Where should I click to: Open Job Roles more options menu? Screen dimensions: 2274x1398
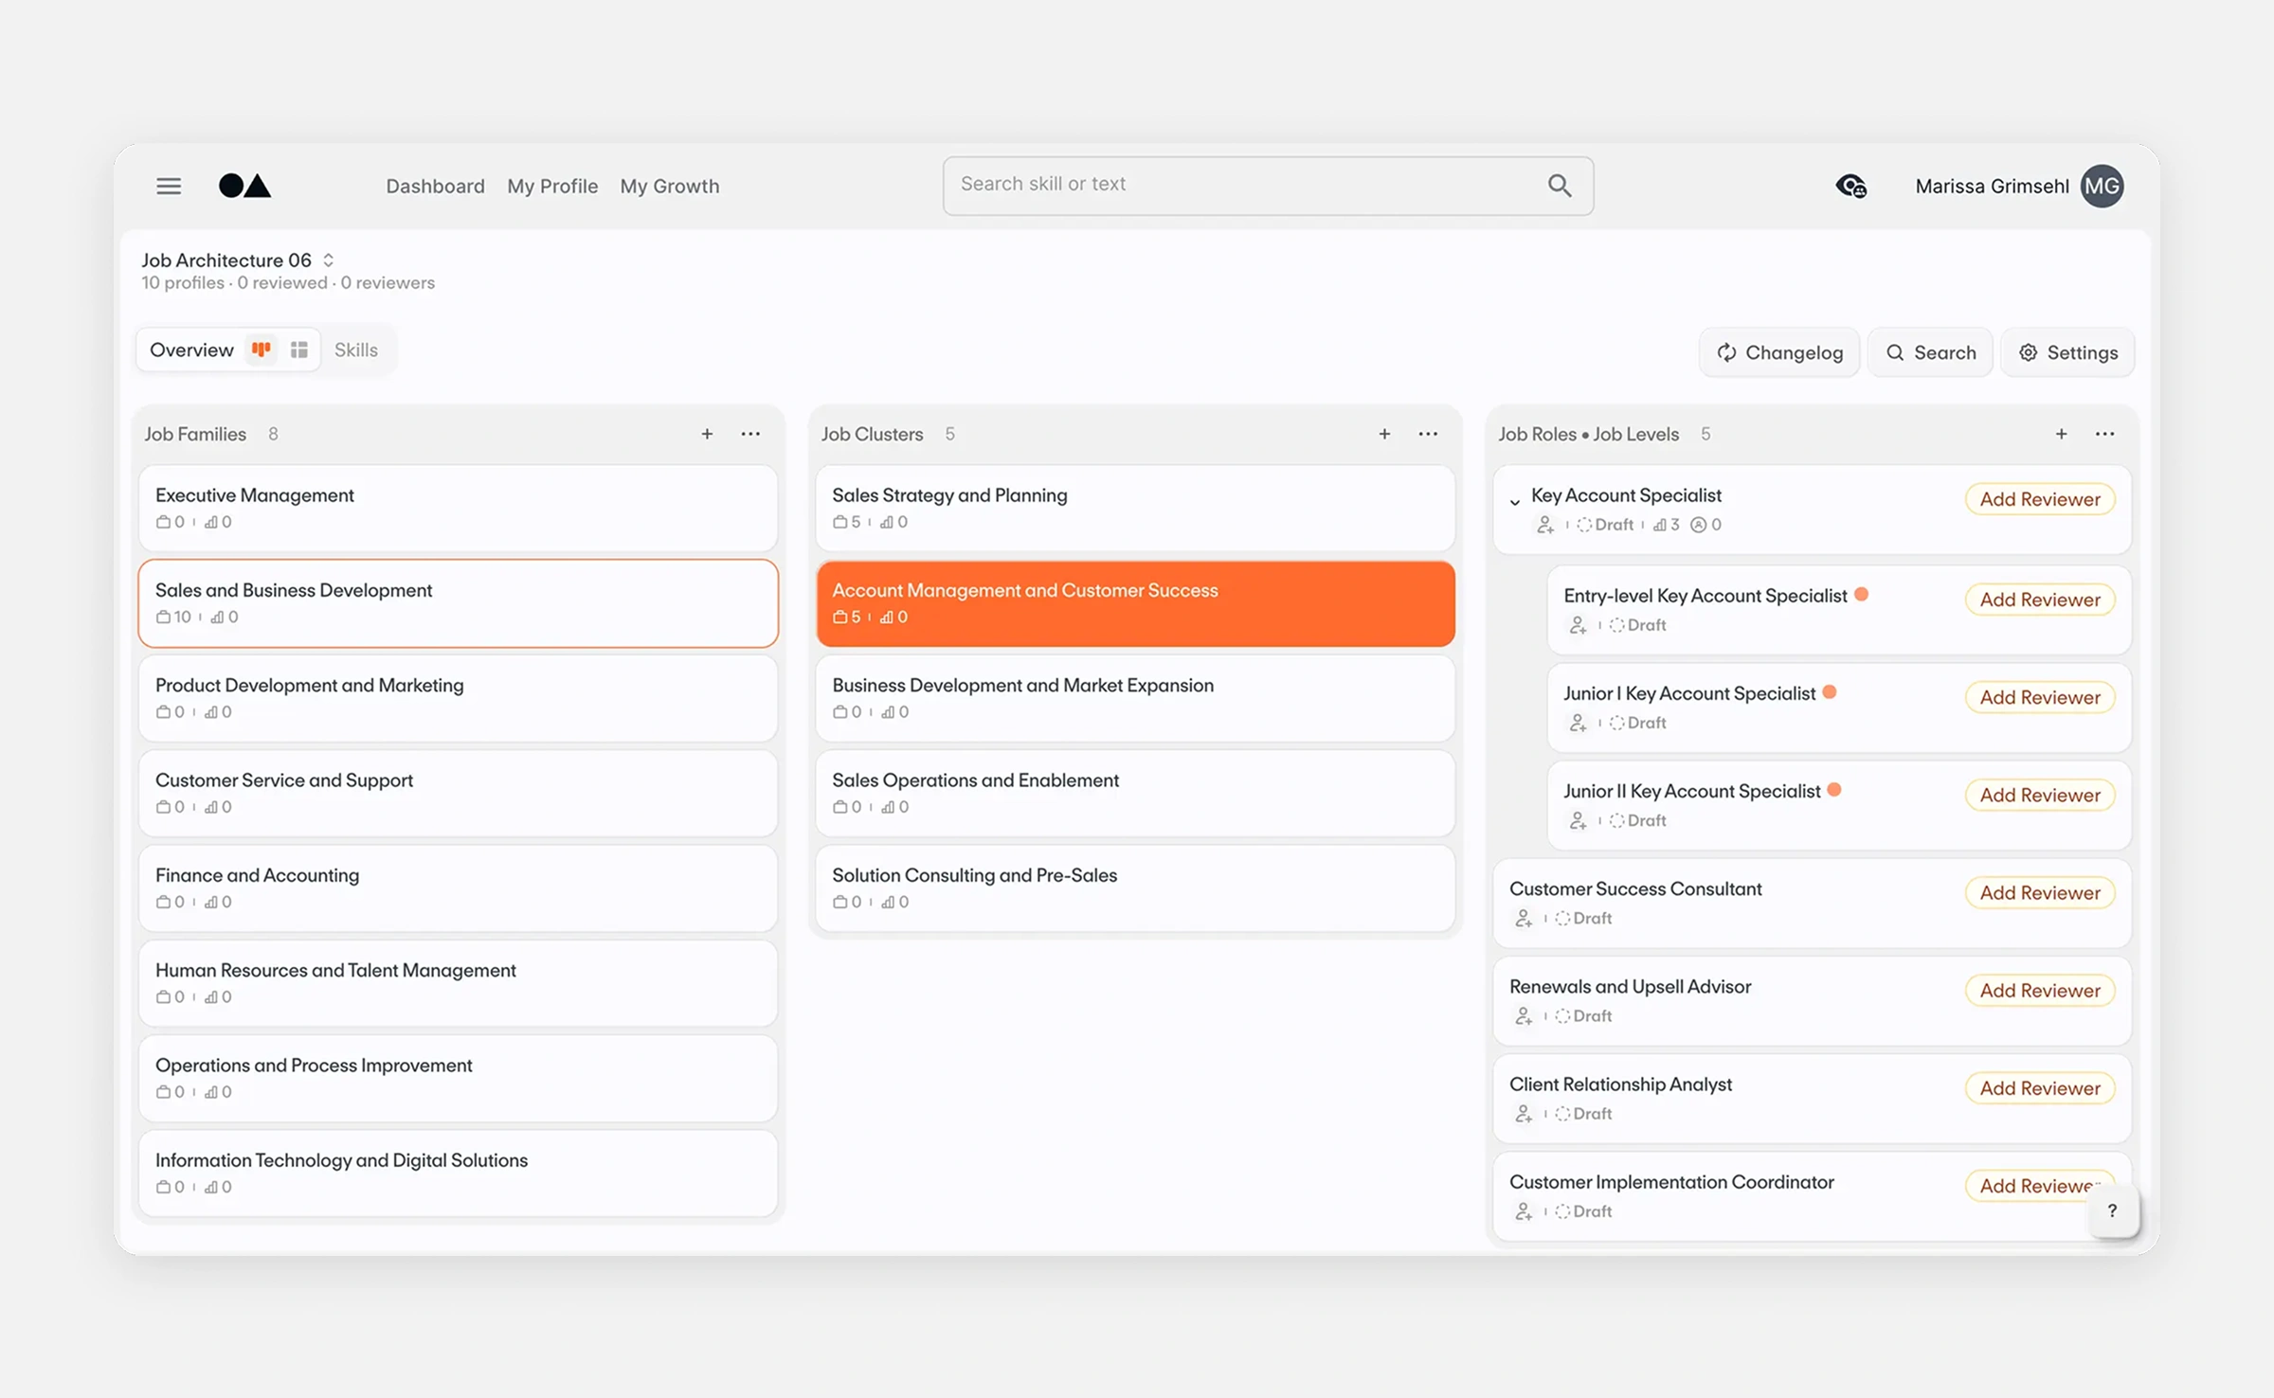pyautogui.click(x=2104, y=434)
